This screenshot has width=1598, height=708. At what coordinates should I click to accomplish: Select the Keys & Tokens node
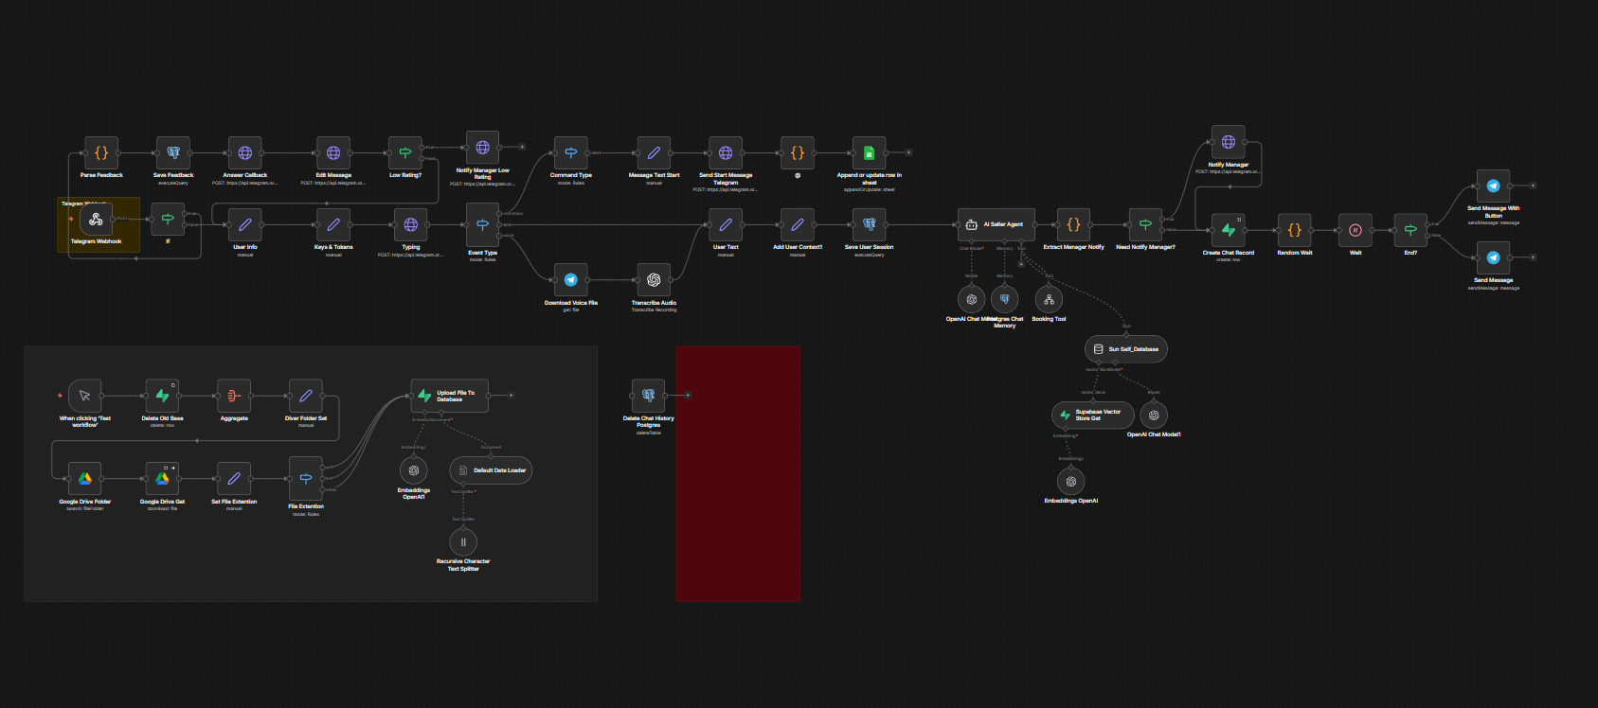point(333,224)
